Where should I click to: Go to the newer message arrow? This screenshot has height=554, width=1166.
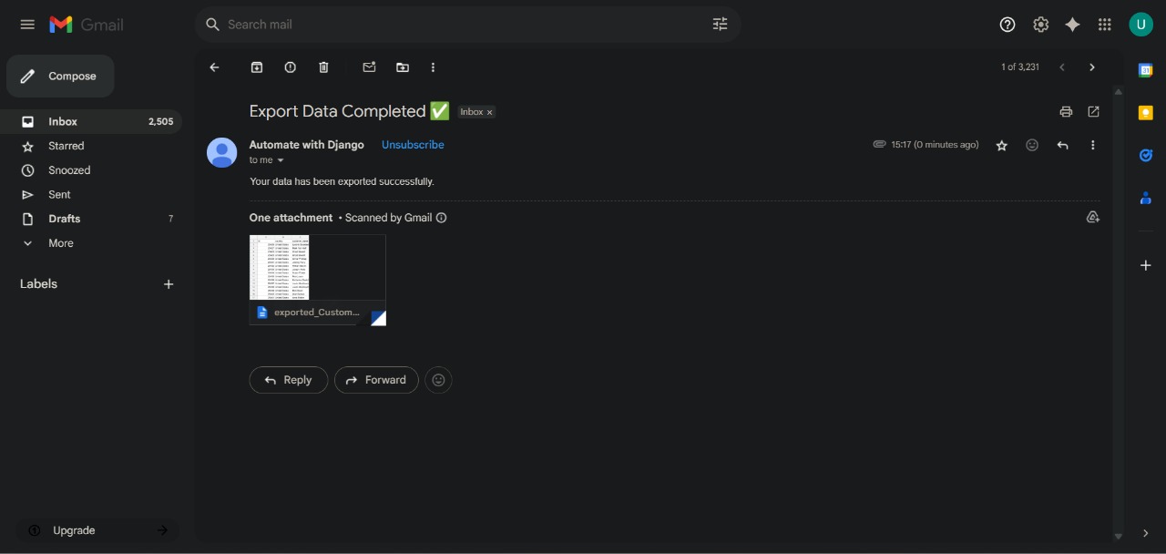[1061, 67]
